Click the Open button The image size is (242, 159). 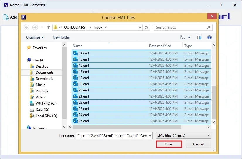click(169, 144)
